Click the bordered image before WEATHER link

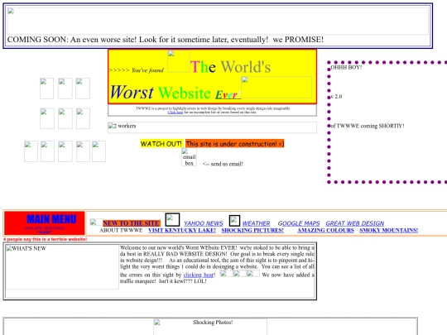tap(234, 221)
